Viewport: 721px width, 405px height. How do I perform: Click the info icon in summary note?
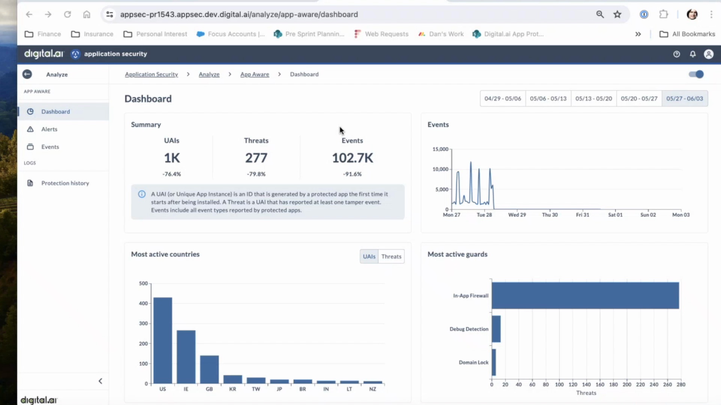[x=142, y=194]
